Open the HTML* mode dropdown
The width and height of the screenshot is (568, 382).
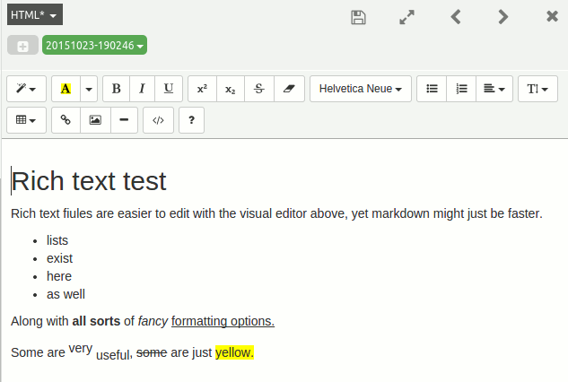[35, 14]
